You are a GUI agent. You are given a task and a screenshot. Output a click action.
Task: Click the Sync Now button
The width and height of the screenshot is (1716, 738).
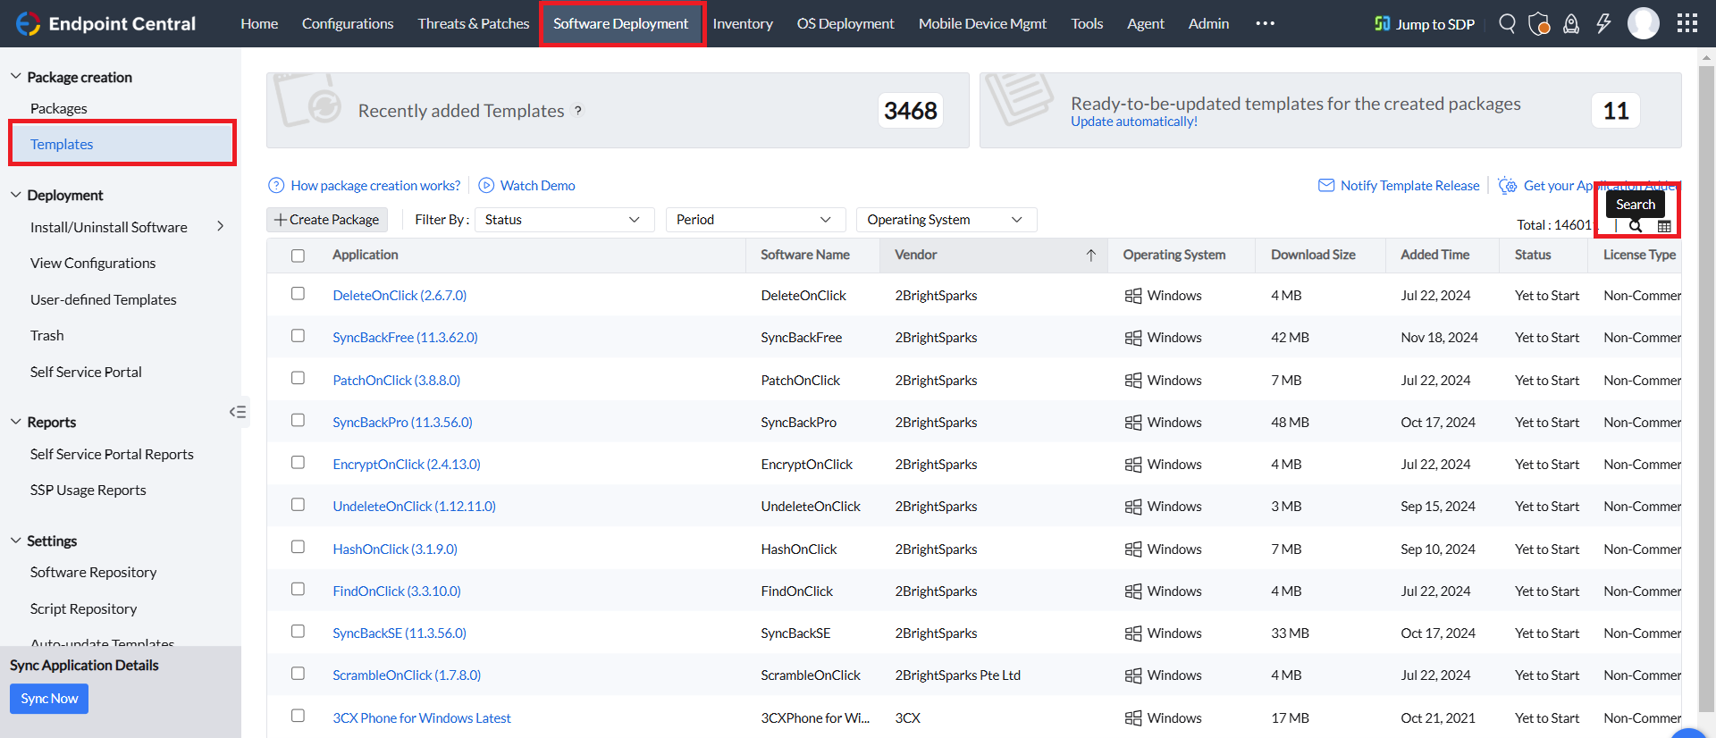click(x=49, y=699)
